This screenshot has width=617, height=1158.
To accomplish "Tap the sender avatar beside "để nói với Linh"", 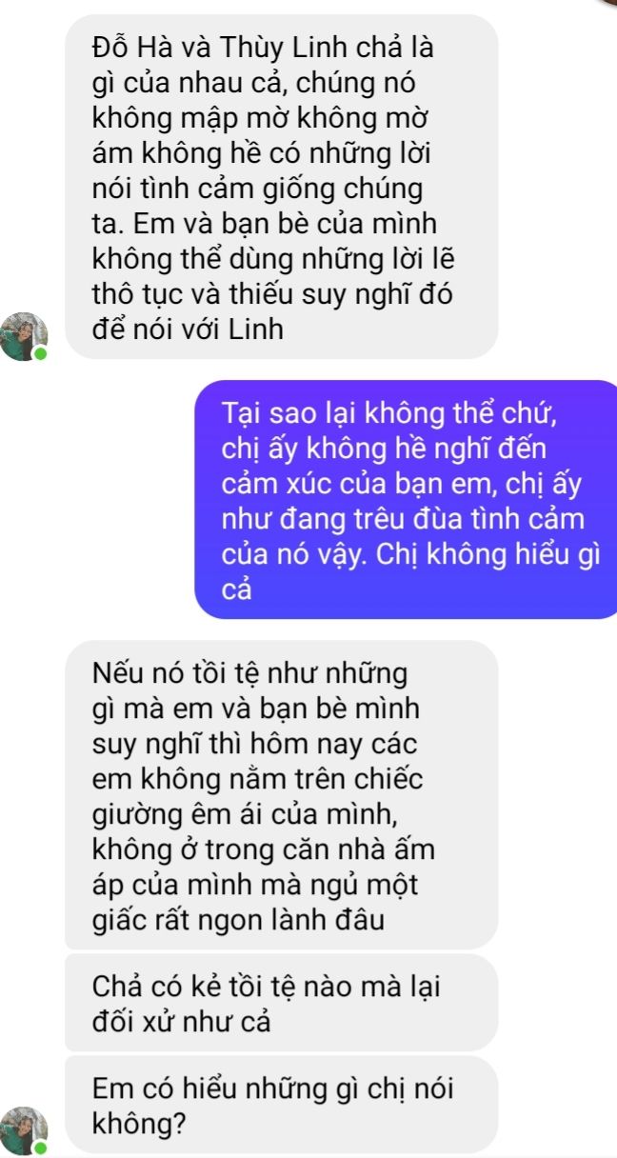I will tap(24, 335).
